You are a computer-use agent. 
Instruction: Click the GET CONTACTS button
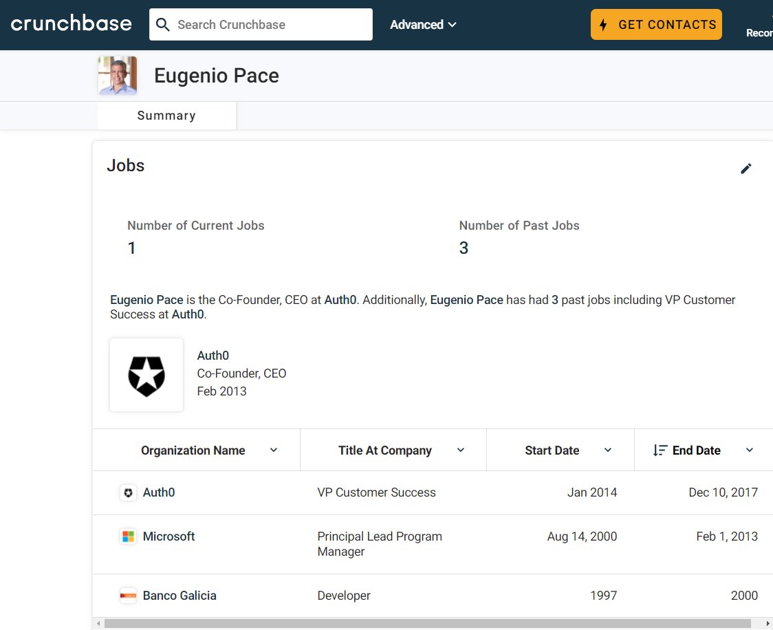tap(656, 24)
